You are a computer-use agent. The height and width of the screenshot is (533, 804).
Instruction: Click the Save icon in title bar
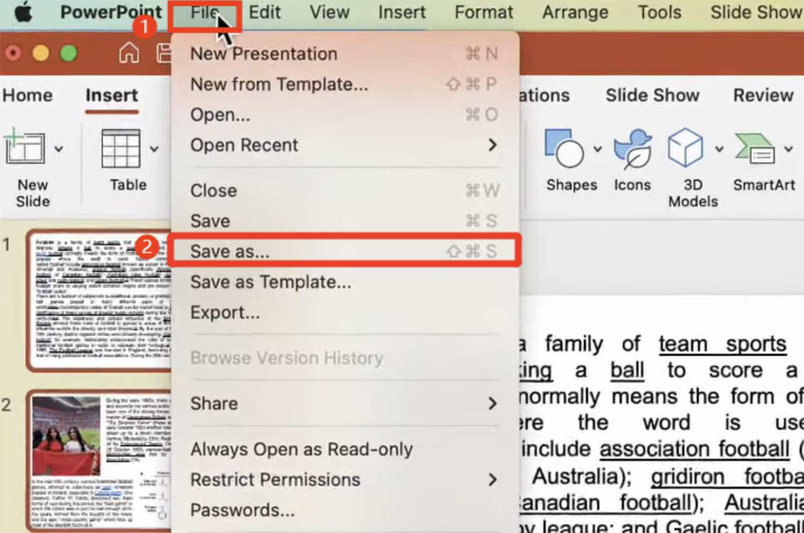tap(163, 53)
